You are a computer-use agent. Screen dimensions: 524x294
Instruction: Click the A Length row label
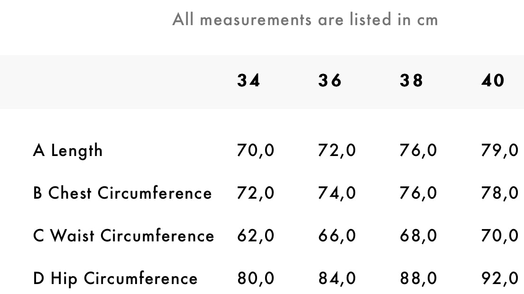(68, 151)
